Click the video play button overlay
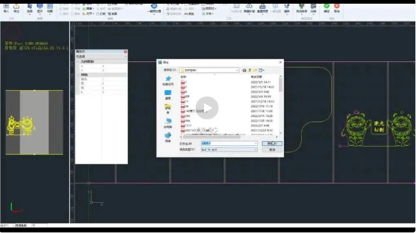The image size is (416, 233). click(207, 108)
